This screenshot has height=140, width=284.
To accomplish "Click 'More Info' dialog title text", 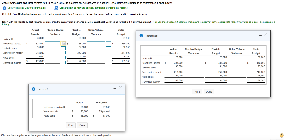I will coord(44,89).
